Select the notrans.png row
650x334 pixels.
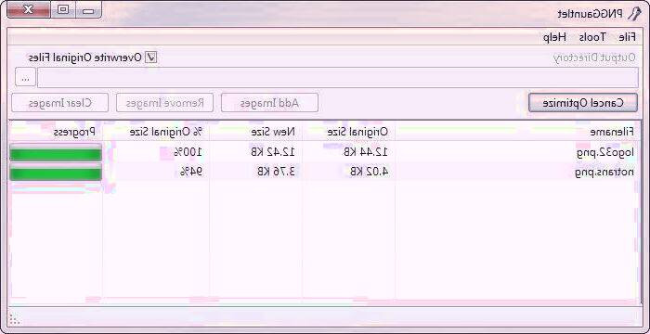click(324, 172)
